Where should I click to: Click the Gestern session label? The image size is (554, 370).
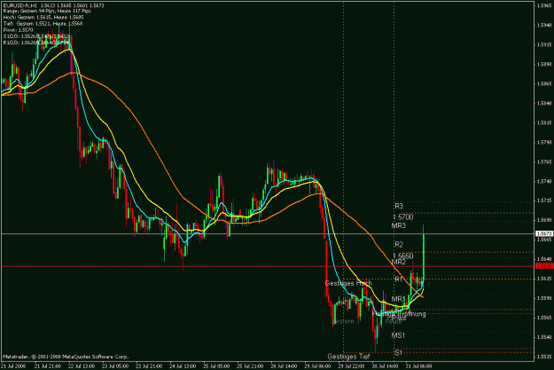(343, 321)
